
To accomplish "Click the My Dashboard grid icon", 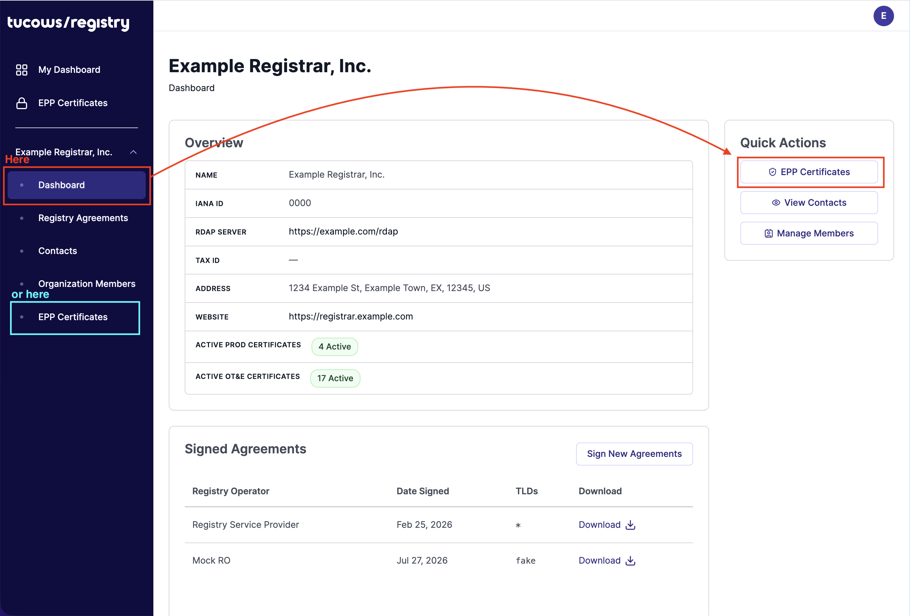I will pos(21,70).
